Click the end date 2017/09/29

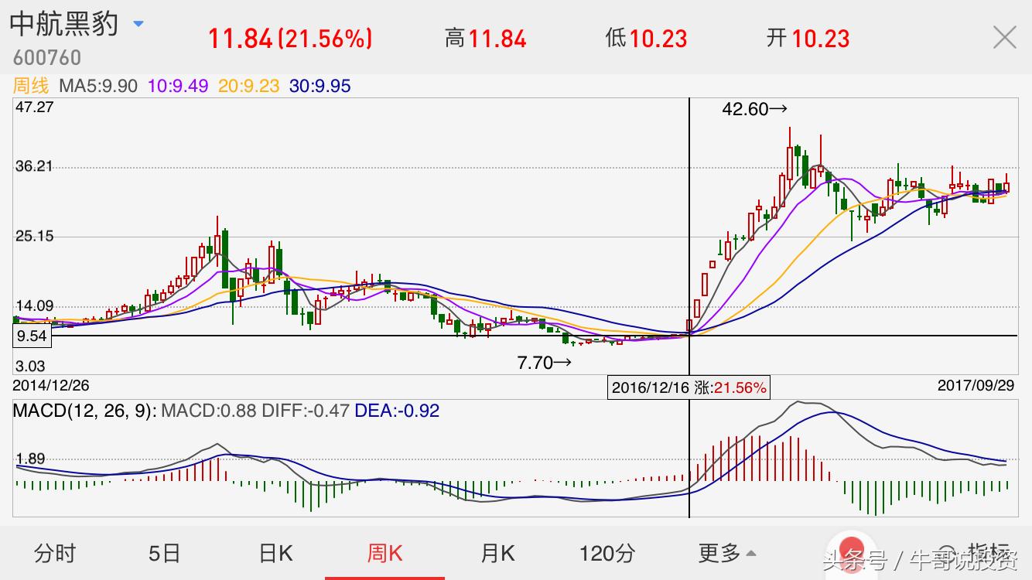click(977, 384)
